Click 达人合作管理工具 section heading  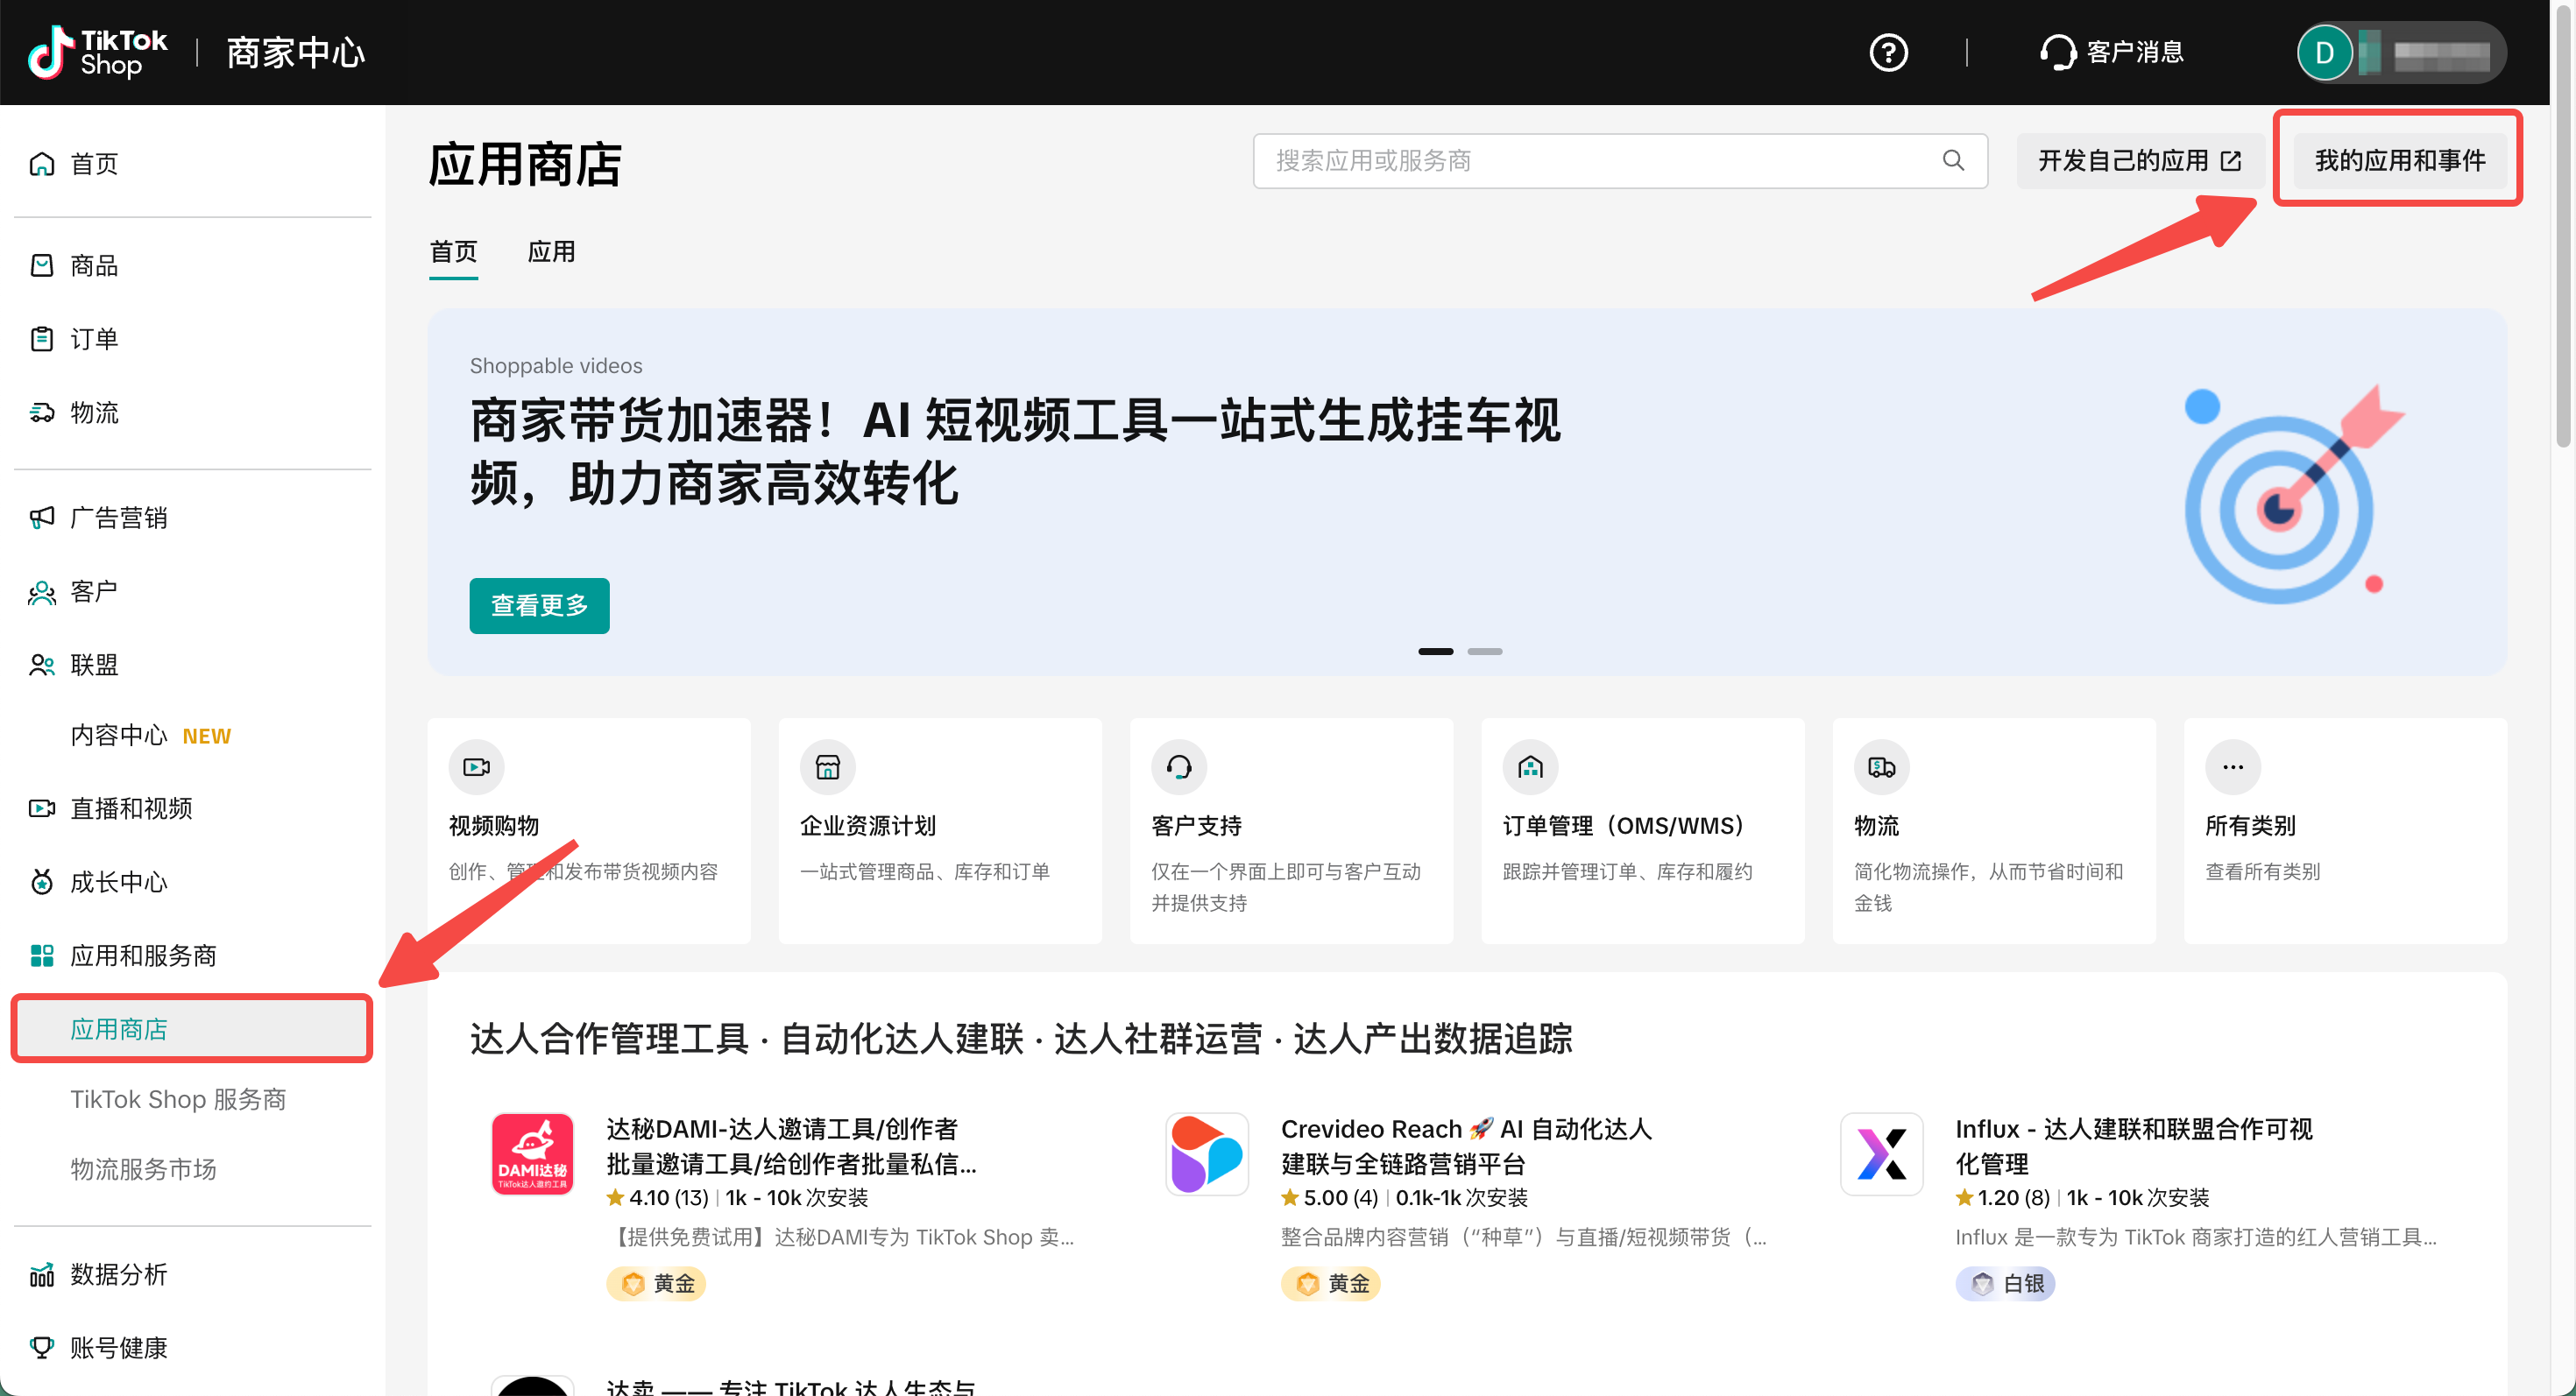(1021, 1039)
